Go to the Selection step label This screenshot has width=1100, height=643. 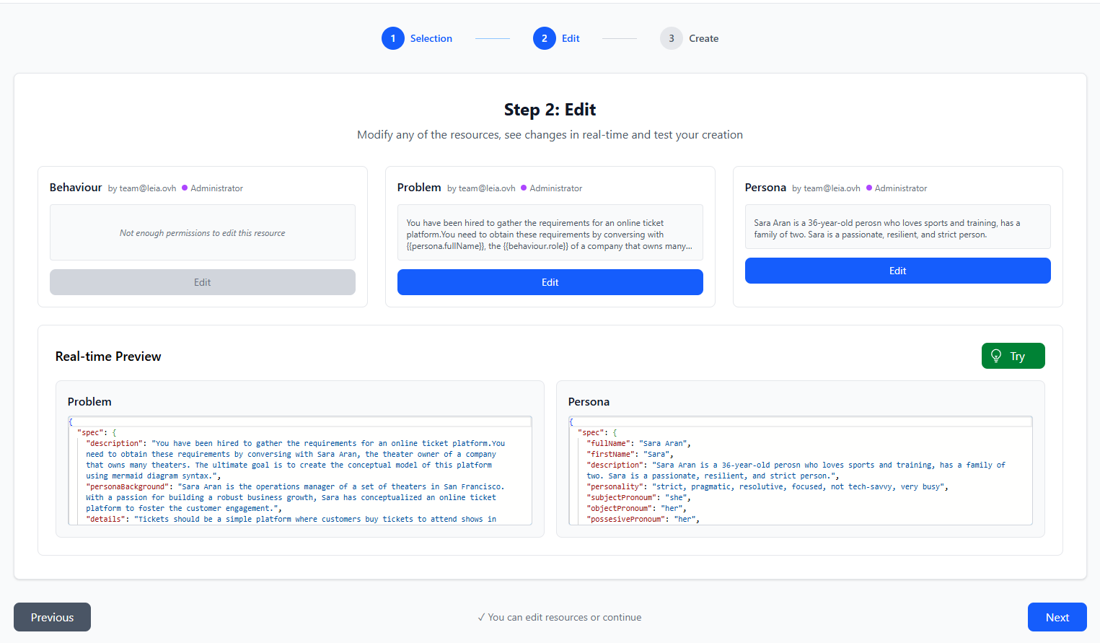pyautogui.click(x=431, y=38)
